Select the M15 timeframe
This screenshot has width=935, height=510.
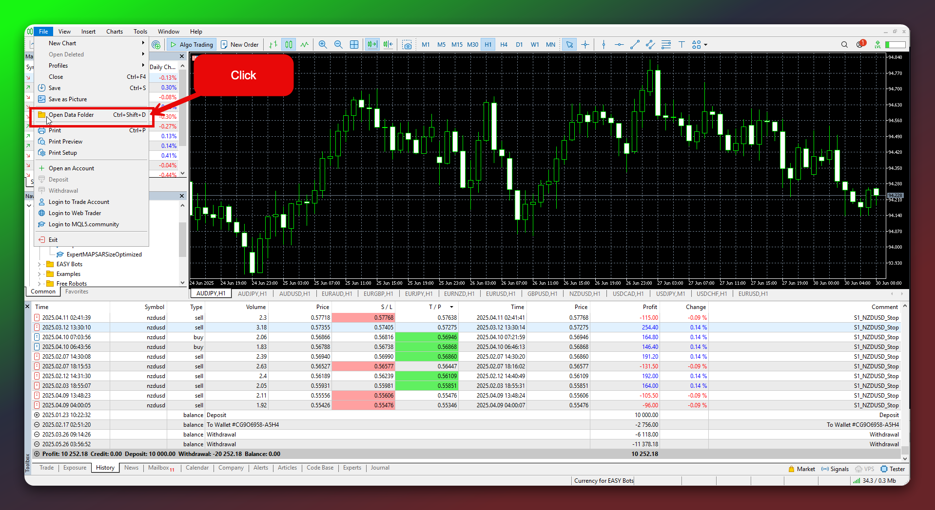point(457,44)
